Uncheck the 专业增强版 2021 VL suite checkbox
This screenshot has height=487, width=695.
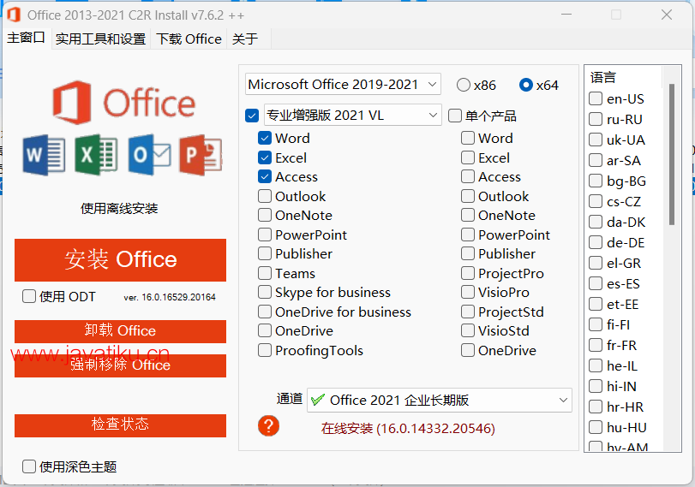pos(252,116)
